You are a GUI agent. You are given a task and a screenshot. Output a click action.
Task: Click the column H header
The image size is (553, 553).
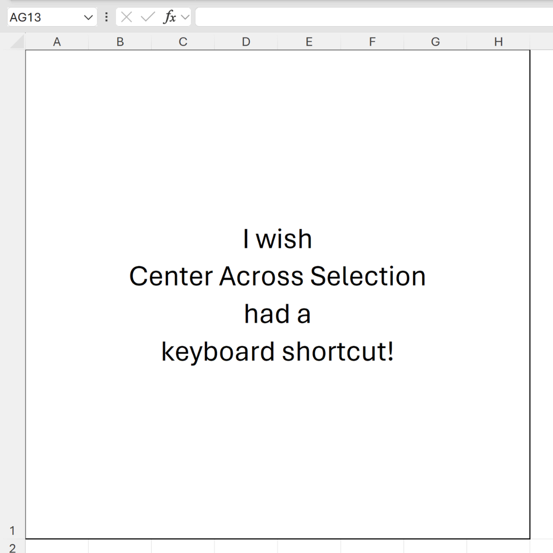coord(498,42)
